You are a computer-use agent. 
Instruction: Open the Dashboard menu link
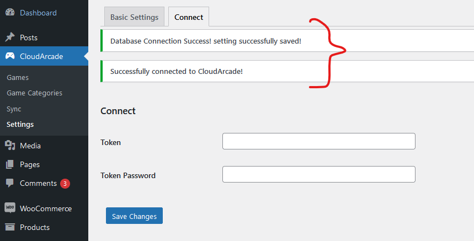pos(38,13)
